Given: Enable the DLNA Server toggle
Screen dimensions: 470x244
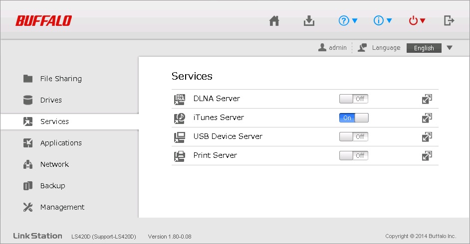Looking at the screenshot, I should [x=354, y=99].
